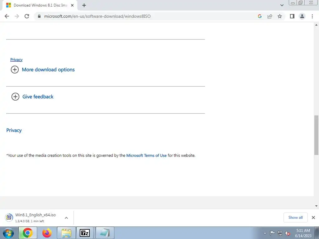This screenshot has height=239, width=319.
Task: Reload the Microsoft download page
Action: [x=27, y=16]
